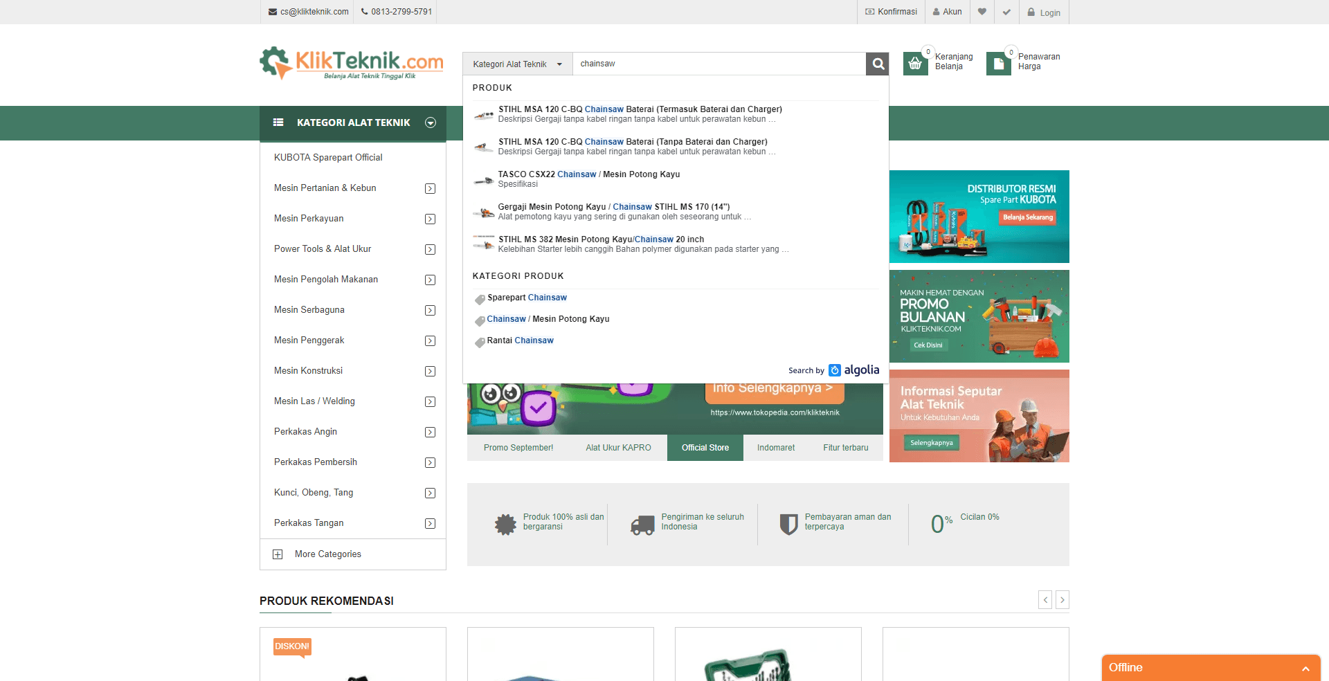Expand Mesin Serbaguna submenu arrow
Viewport: 1329px width, 681px height.
pos(430,310)
